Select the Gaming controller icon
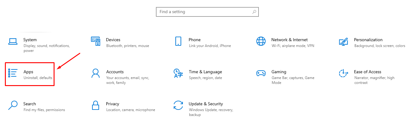412x137 pixels. pos(261,73)
